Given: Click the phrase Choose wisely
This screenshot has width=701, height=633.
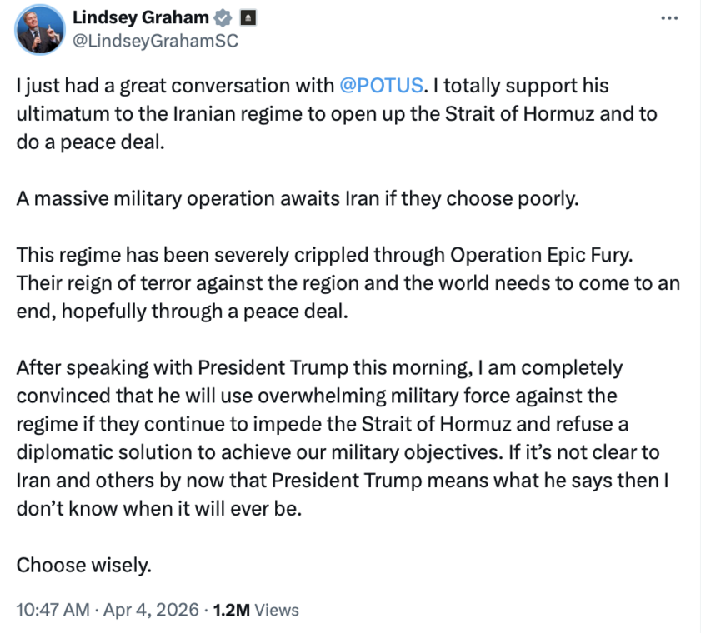Looking at the screenshot, I should pyautogui.click(x=83, y=565).
